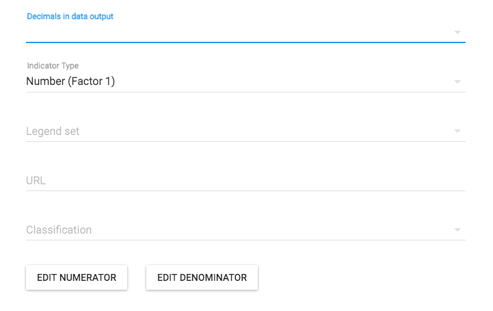
Task: Open the Classification placeholder text
Action: [x=59, y=229]
